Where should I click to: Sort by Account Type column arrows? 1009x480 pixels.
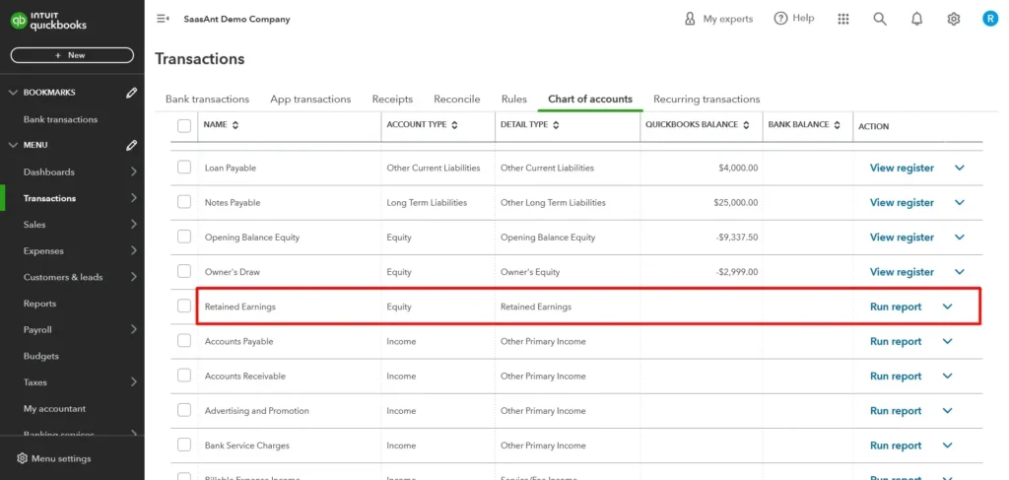[455, 125]
